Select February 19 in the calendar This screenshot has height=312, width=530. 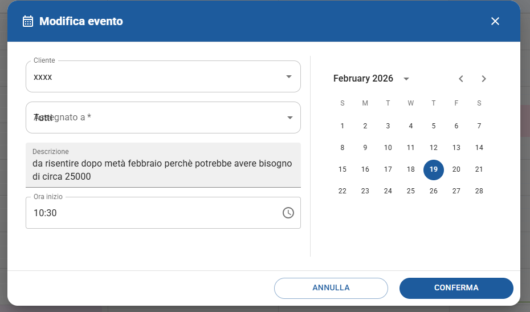pos(434,169)
